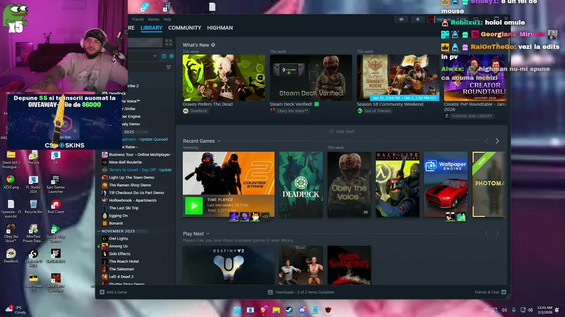Switch to the Community tab
This screenshot has width=565, height=317.
click(185, 28)
